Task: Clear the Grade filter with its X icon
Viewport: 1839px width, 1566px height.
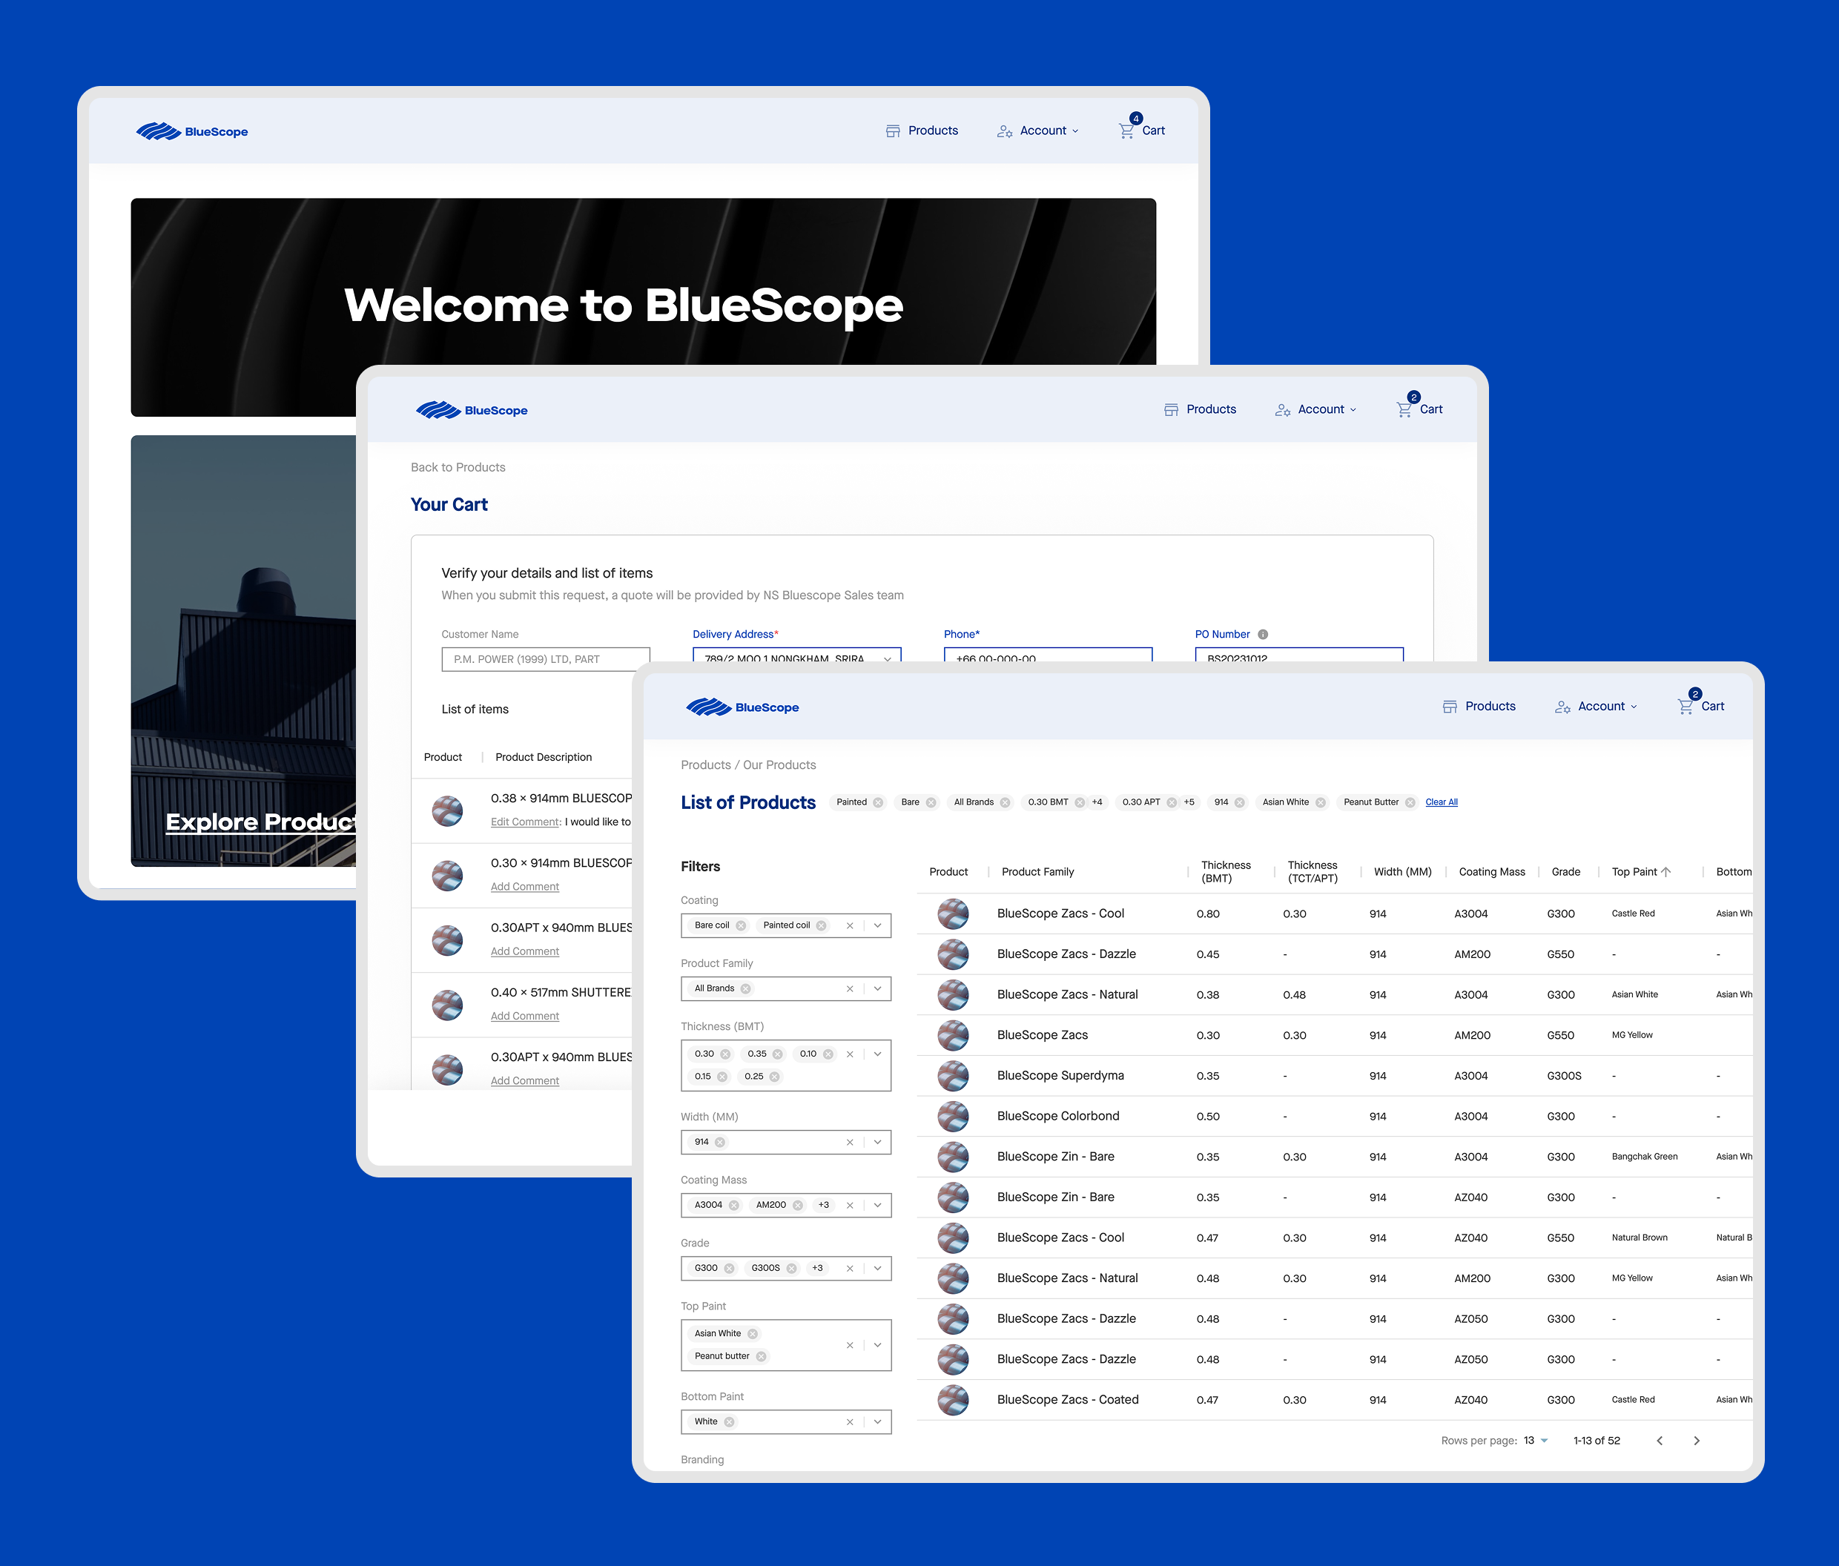Action: [849, 1268]
